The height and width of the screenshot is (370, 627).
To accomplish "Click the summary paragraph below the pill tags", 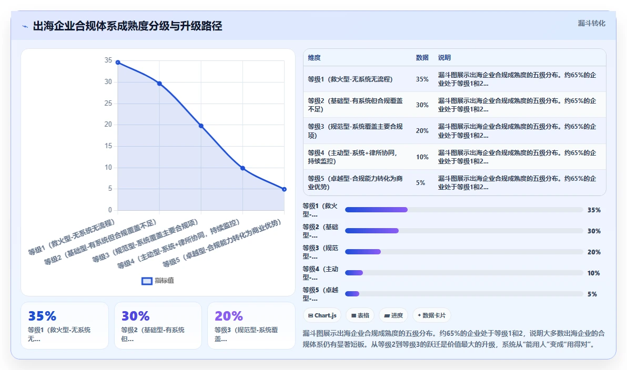I will pos(454,339).
